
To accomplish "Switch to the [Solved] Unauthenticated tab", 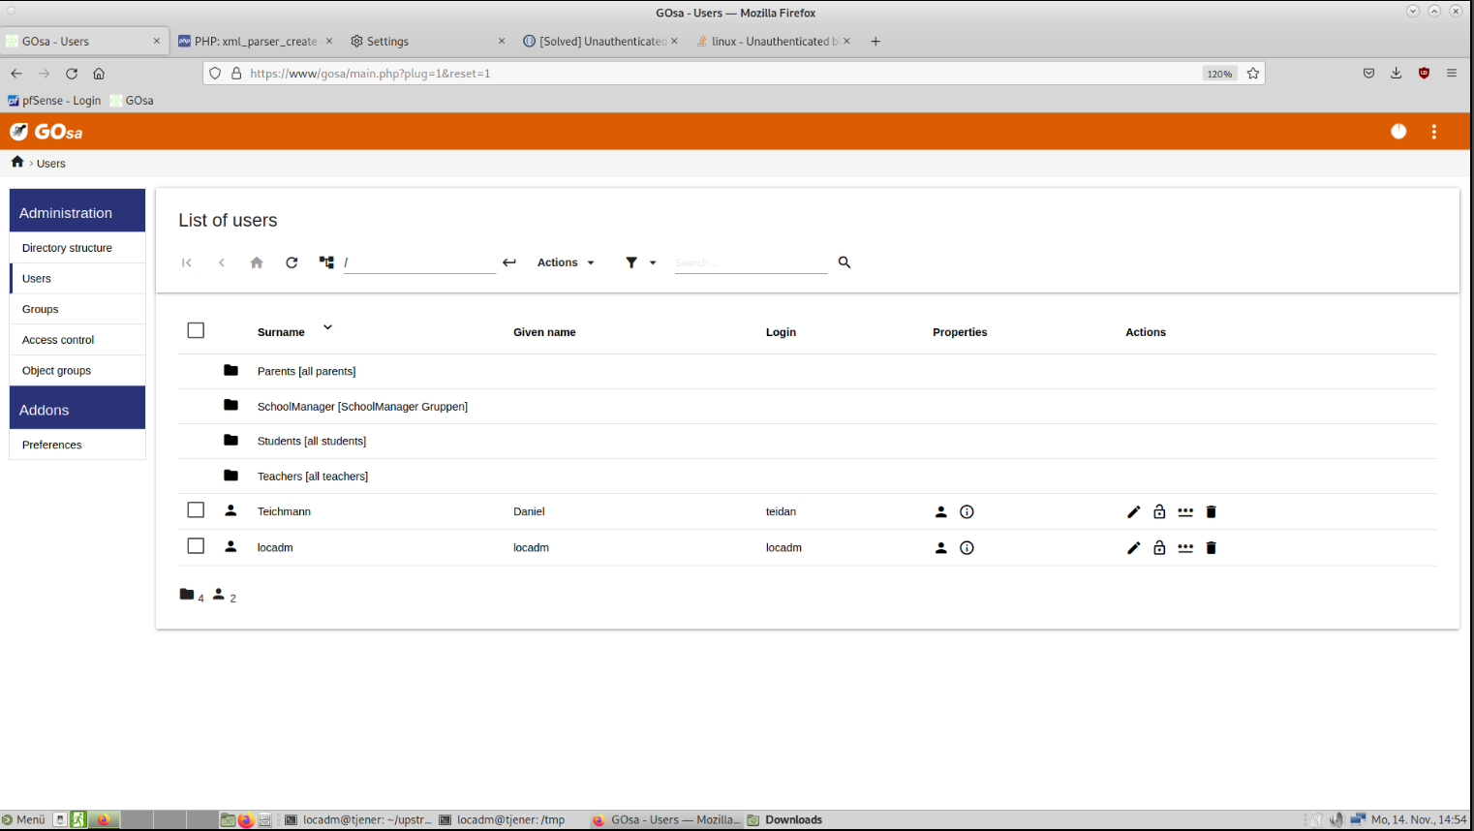I will pos(600,42).
